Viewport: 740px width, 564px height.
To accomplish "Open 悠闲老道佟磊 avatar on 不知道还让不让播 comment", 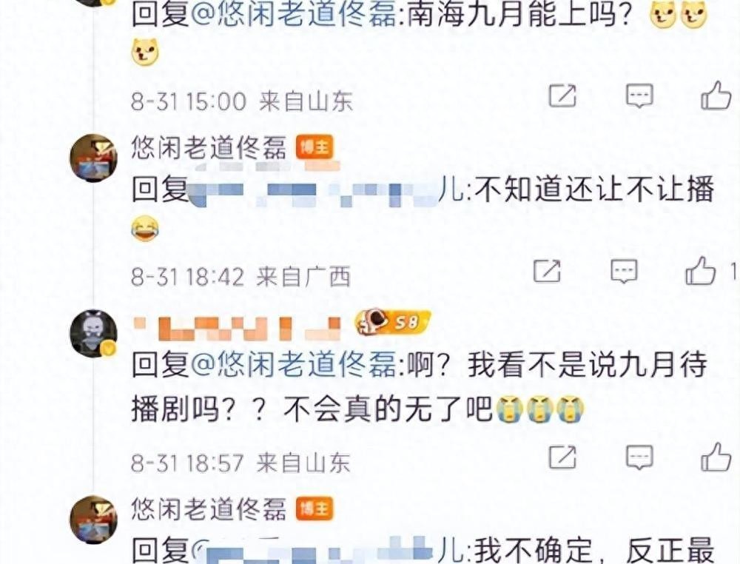I will pos(93,158).
